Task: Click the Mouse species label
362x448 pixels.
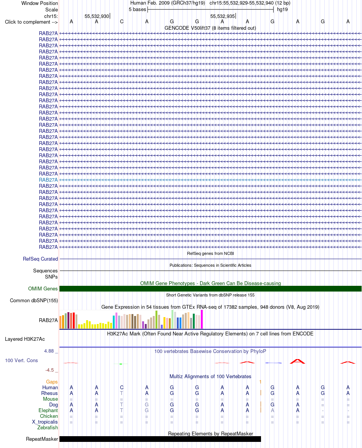Action: tap(51, 399)
